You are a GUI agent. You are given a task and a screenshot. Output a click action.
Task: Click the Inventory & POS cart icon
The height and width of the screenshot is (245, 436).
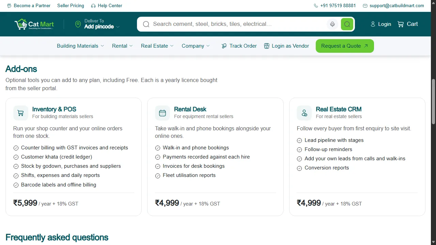coord(21,113)
